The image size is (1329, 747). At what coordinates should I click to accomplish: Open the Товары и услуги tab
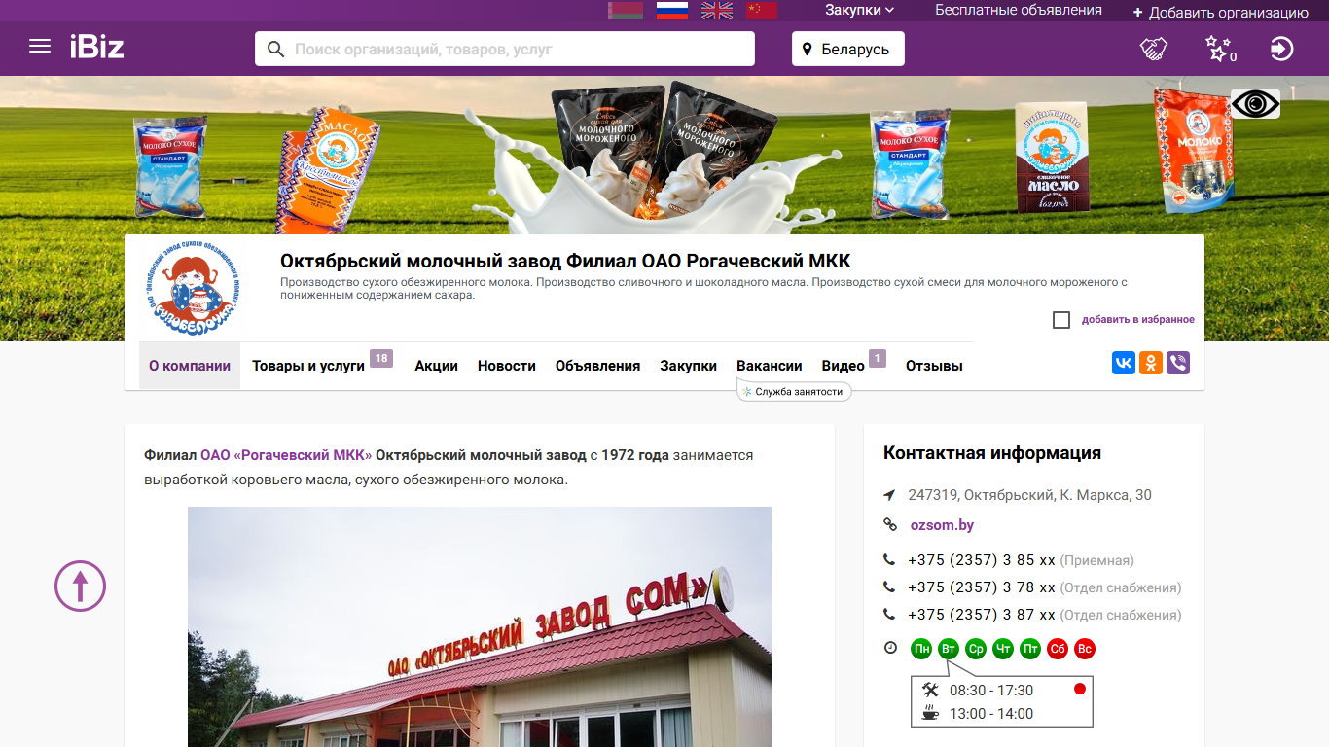pyautogui.click(x=308, y=366)
